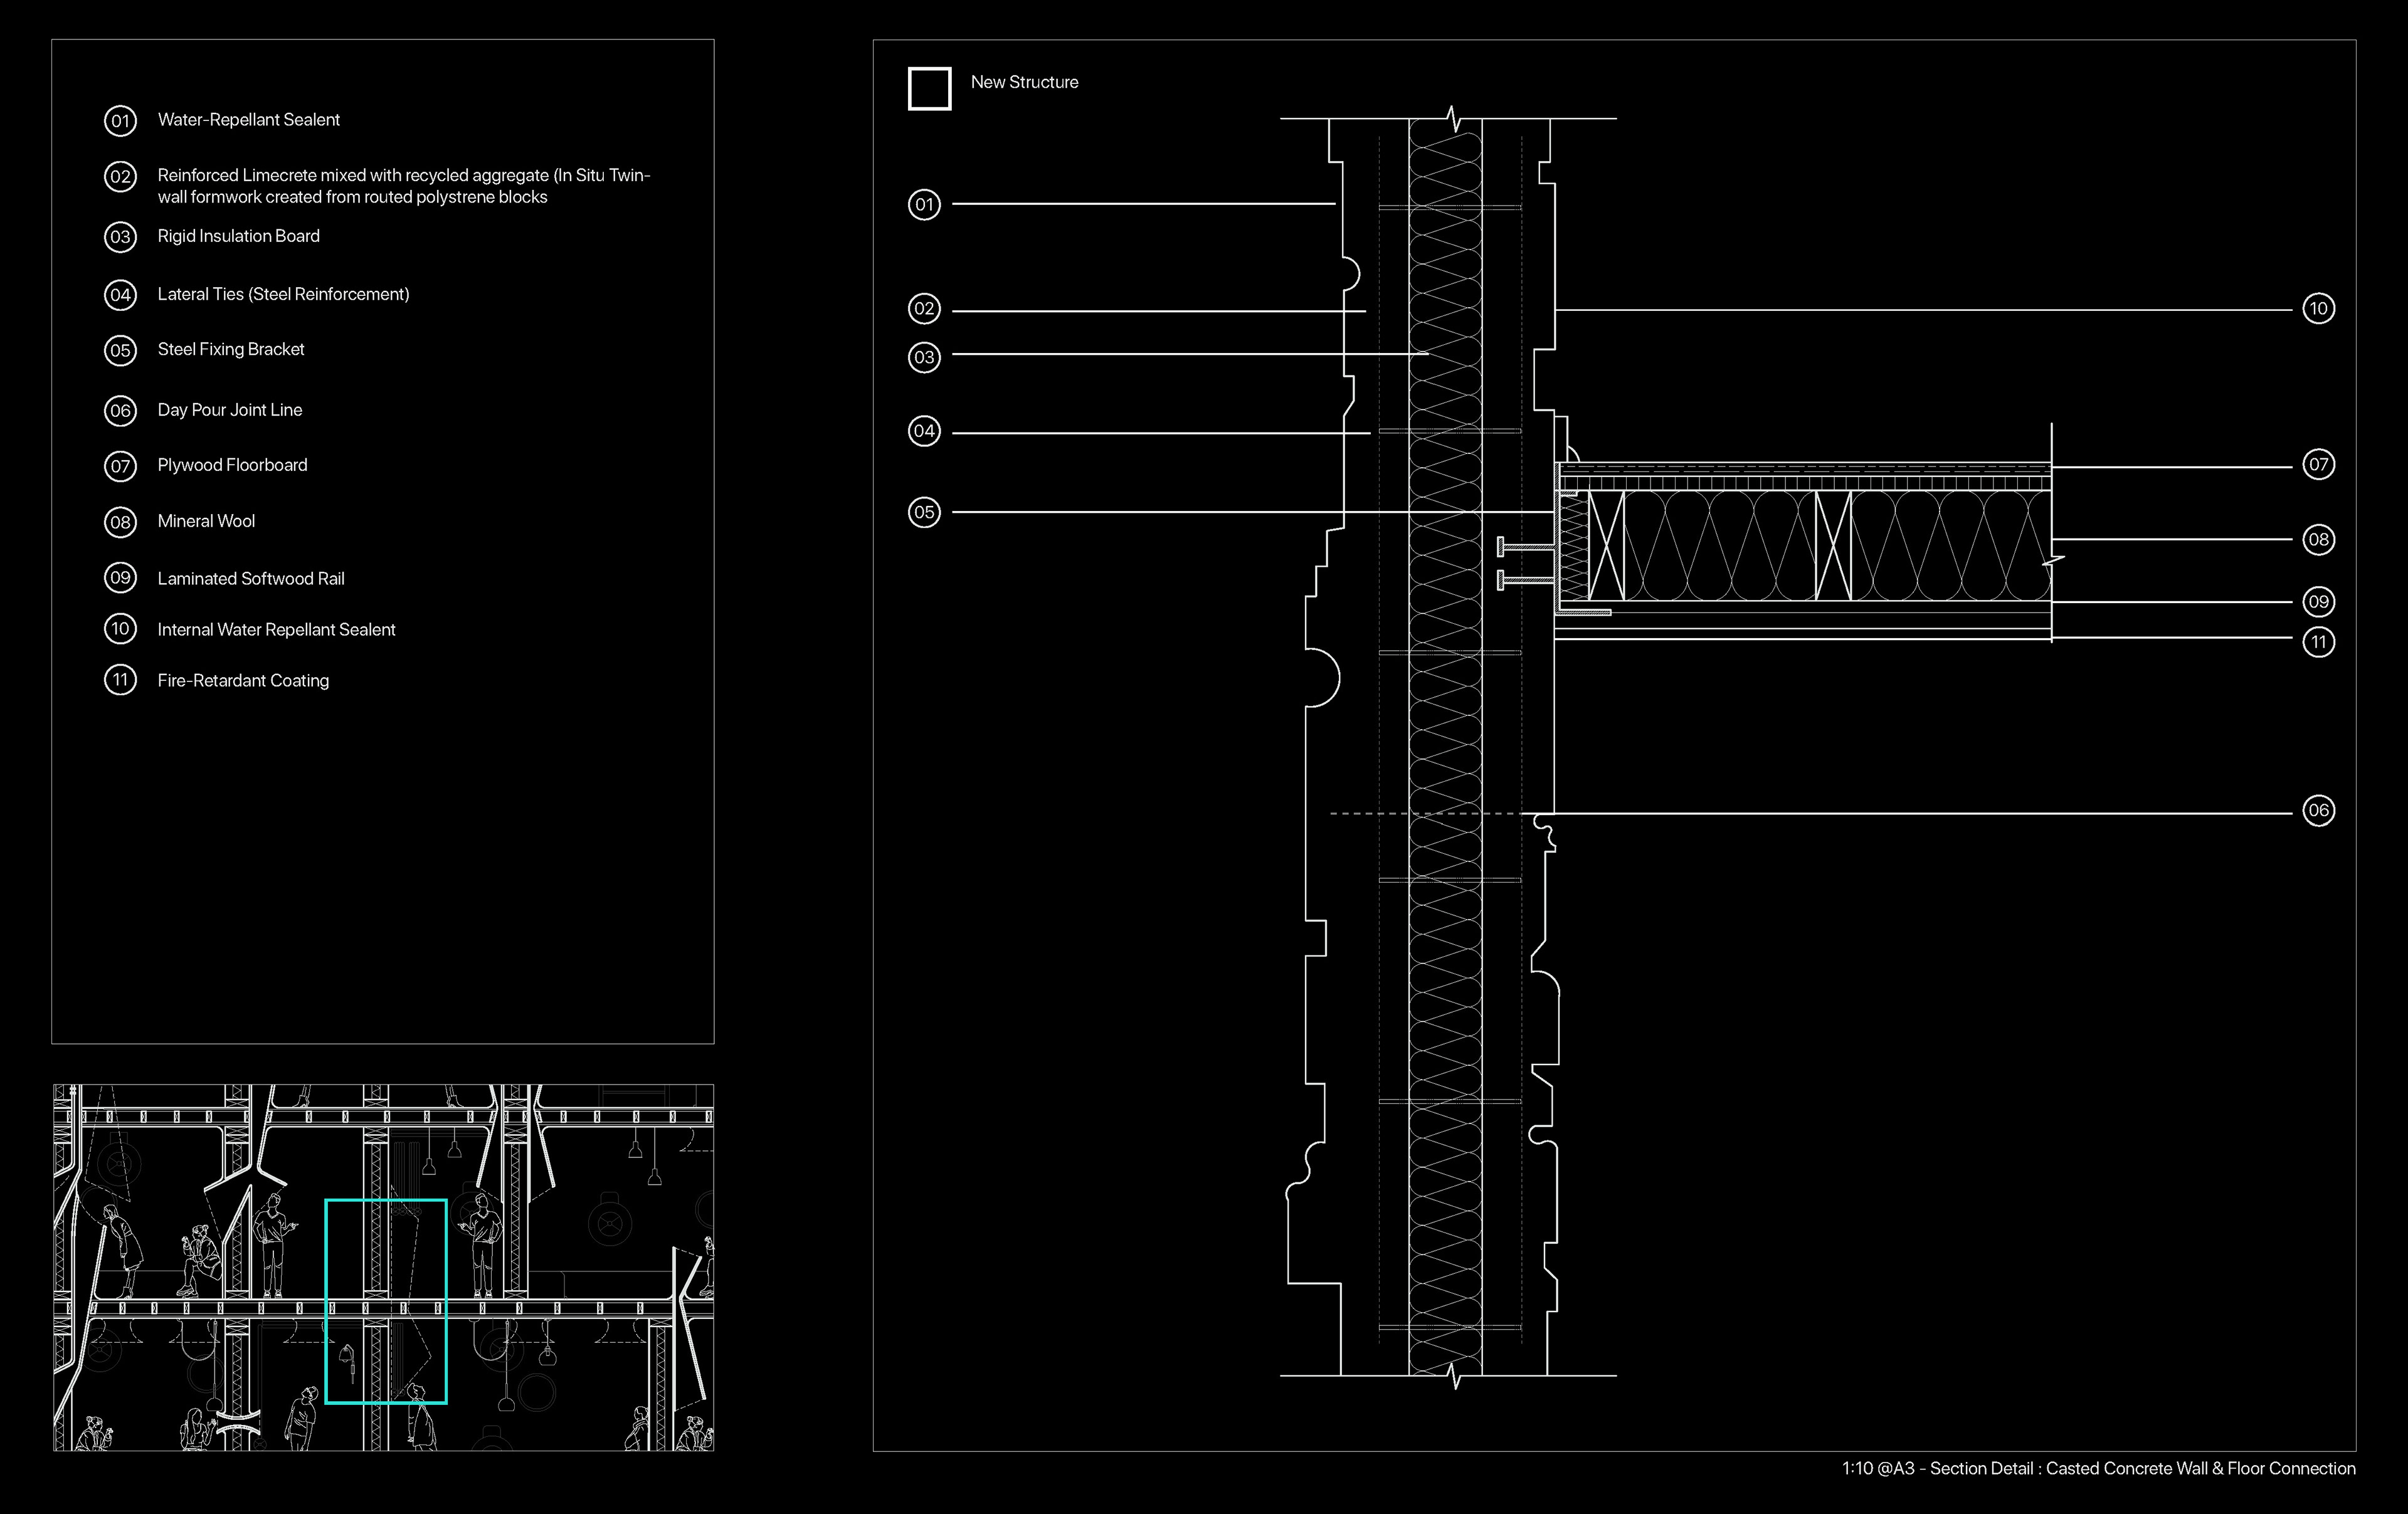Image resolution: width=2408 pixels, height=1514 pixels.
Task: Click callout 03 left of wall section
Action: point(924,357)
